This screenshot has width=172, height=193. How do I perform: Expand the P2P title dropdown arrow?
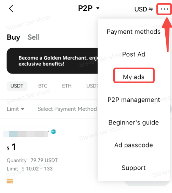pos(98,8)
